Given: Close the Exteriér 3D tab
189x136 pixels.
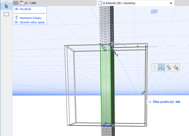Looking at the screenshot, I should [171, 3].
